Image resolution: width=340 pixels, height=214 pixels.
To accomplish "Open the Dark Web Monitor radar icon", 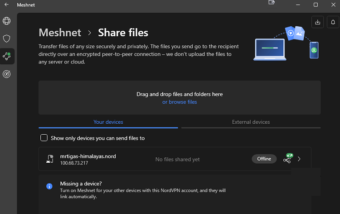I will [x=7, y=74].
